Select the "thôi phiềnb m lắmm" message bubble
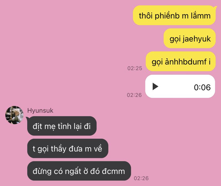 point(174,16)
